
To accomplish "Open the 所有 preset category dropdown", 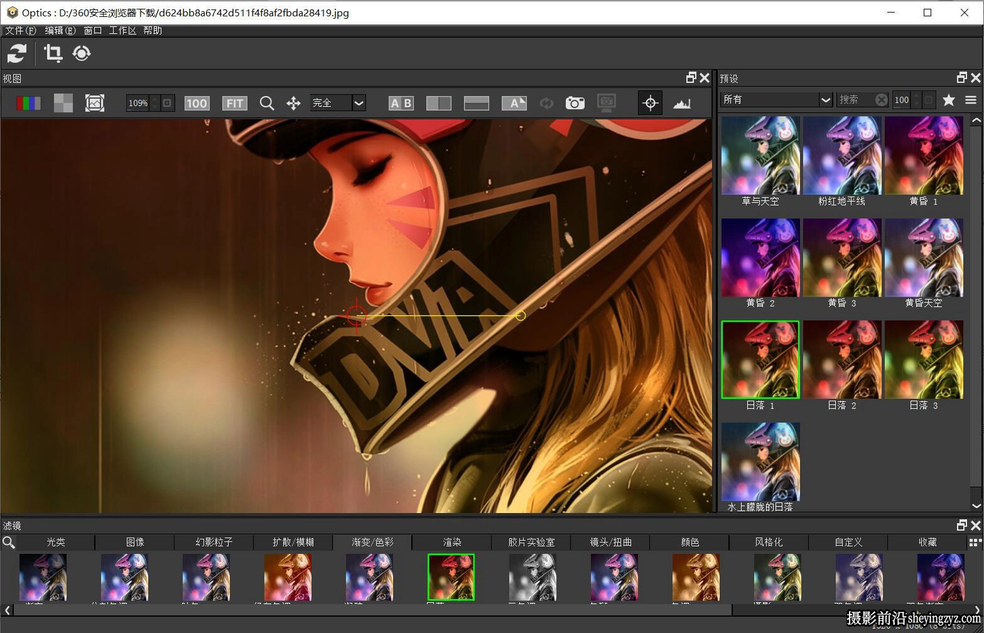I will point(777,99).
